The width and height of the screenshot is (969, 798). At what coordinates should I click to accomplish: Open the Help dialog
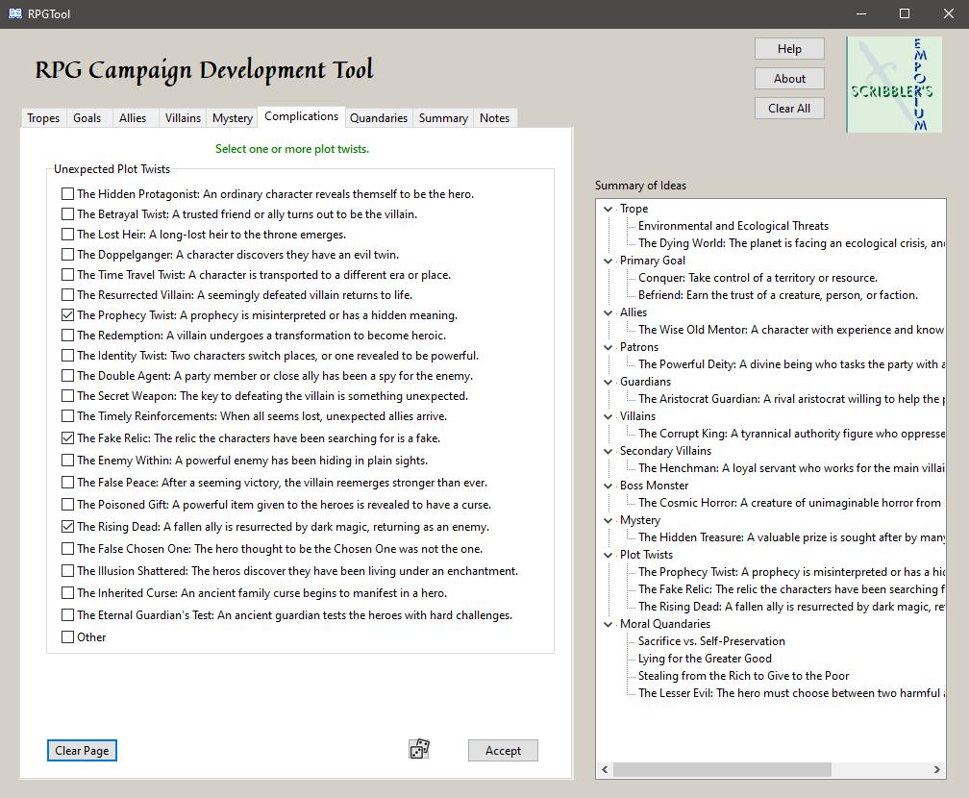pos(788,49)
